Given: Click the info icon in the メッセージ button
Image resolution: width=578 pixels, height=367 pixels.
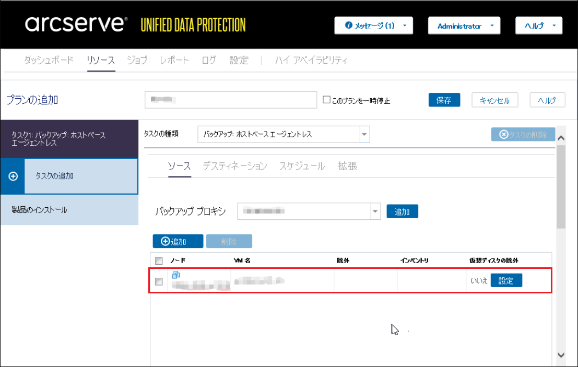Looking at the screenshot, I should pos(348,26).
